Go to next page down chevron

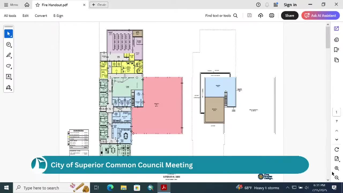click(x=337, y=139)
